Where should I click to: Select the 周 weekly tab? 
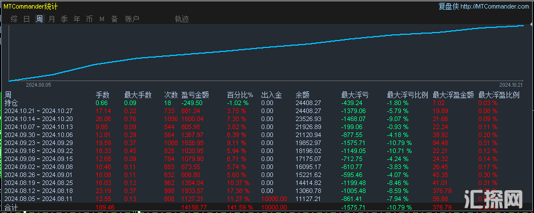[x=39, y=19]
